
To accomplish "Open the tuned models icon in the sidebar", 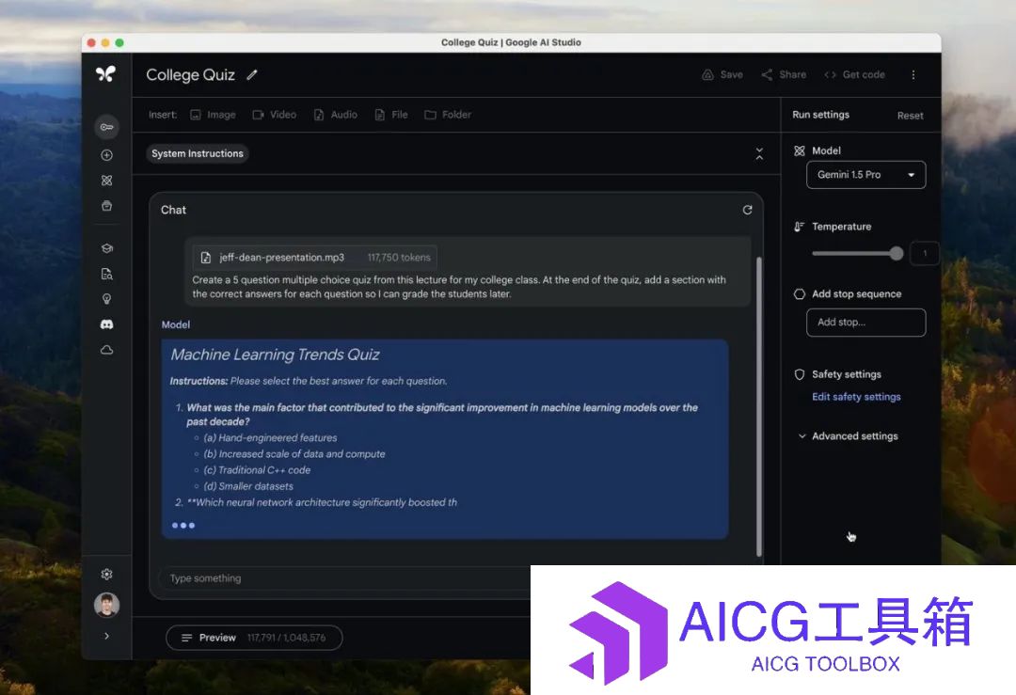I will [107, 180].
